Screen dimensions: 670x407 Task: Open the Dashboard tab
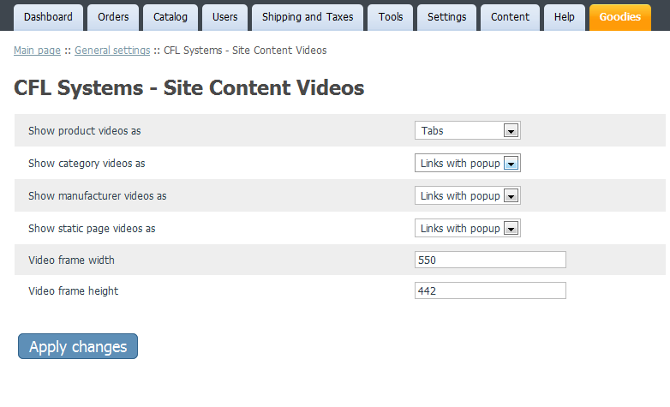48,17
